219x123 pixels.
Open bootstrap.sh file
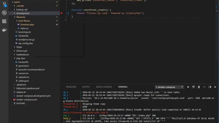(x=25, y=32)
